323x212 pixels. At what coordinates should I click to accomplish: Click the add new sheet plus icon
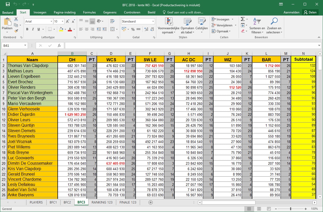(151, 202)
